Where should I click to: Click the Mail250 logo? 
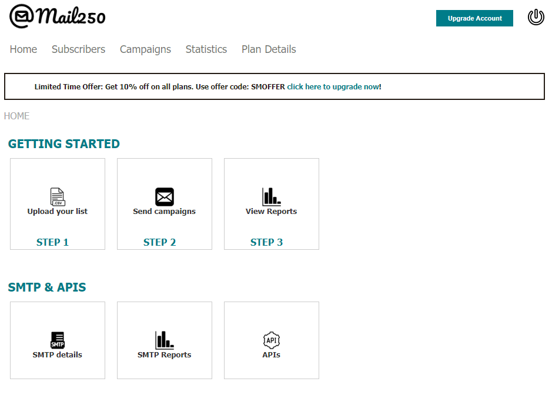tap(58, 17)
